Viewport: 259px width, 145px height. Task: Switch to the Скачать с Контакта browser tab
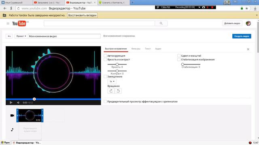coord(114,2)
